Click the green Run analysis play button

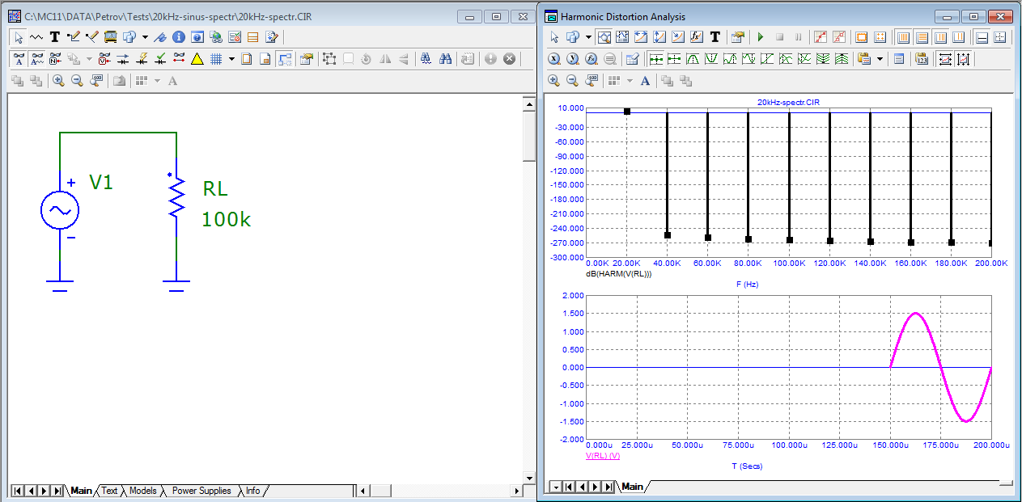(x=760, y=37)
